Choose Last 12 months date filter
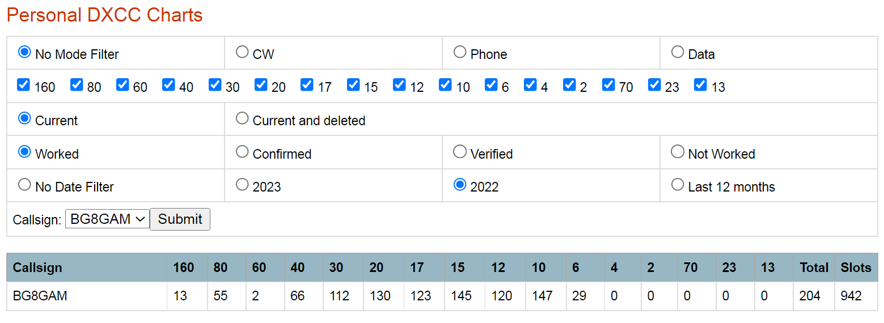884x323 pixels. 678,185
